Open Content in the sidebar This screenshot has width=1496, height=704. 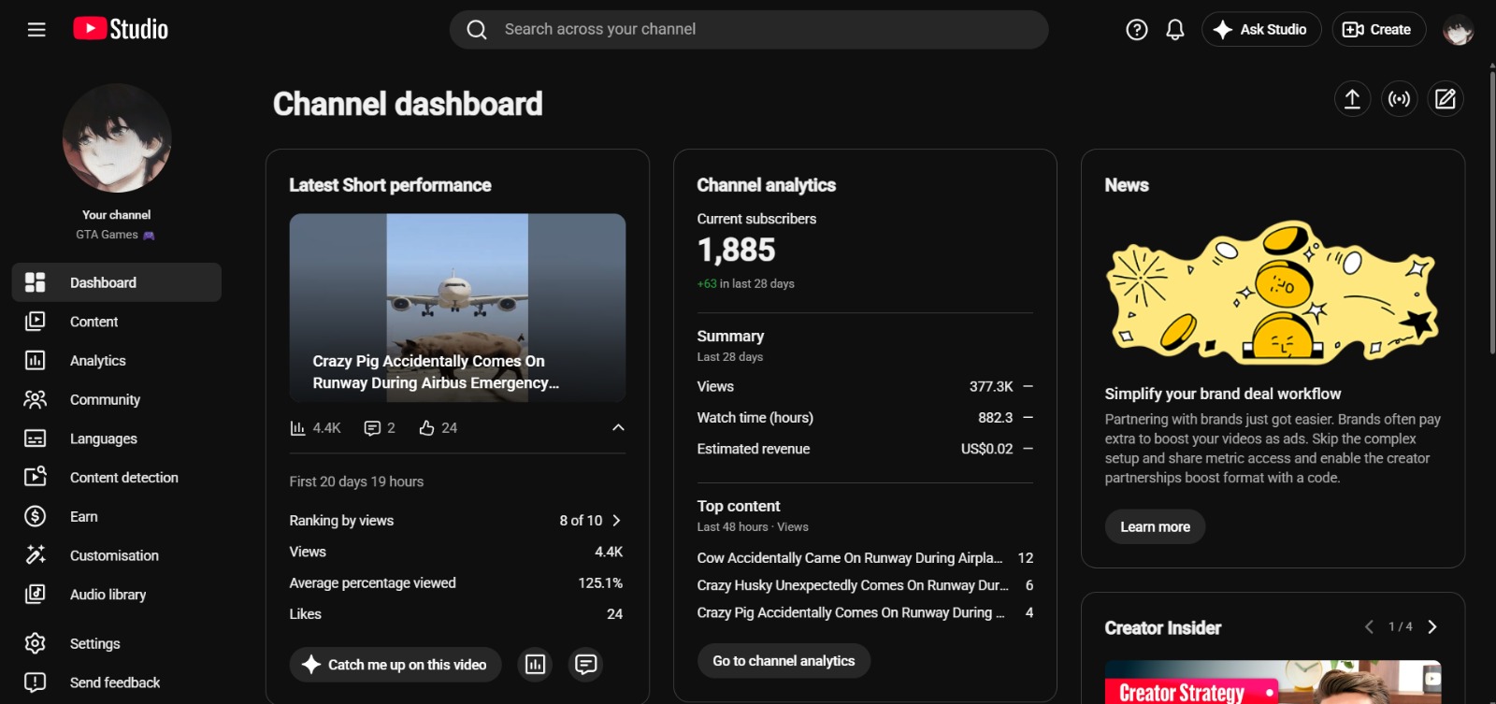(x=117, y=322)
